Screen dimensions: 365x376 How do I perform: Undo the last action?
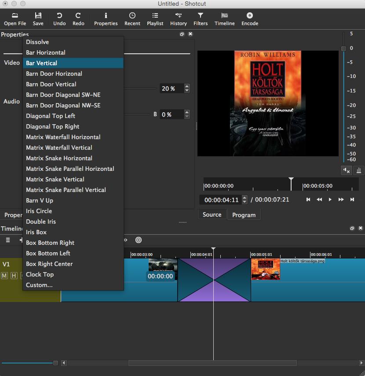point(59,19)
